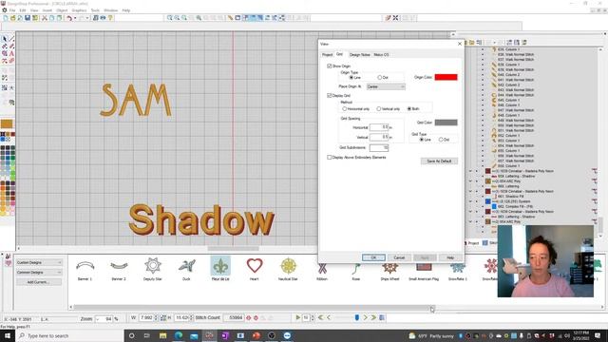Click the height H stepper arrows

191,318
